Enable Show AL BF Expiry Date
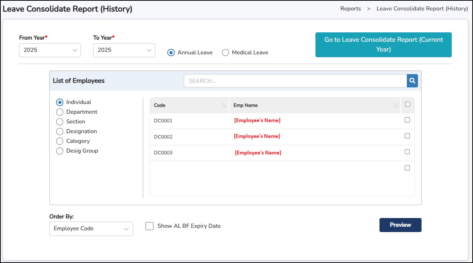This screenshot has width=473, height=263. tap(149, 226)
